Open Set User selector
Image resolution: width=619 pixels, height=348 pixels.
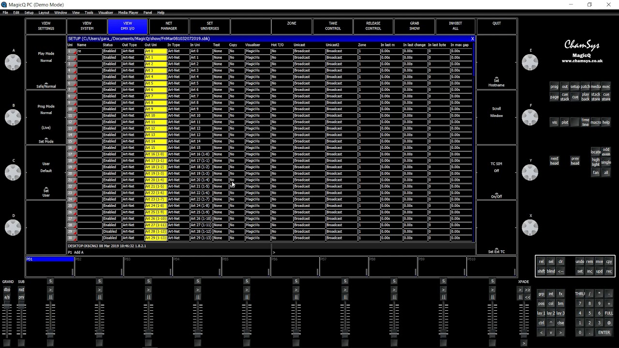46,173
